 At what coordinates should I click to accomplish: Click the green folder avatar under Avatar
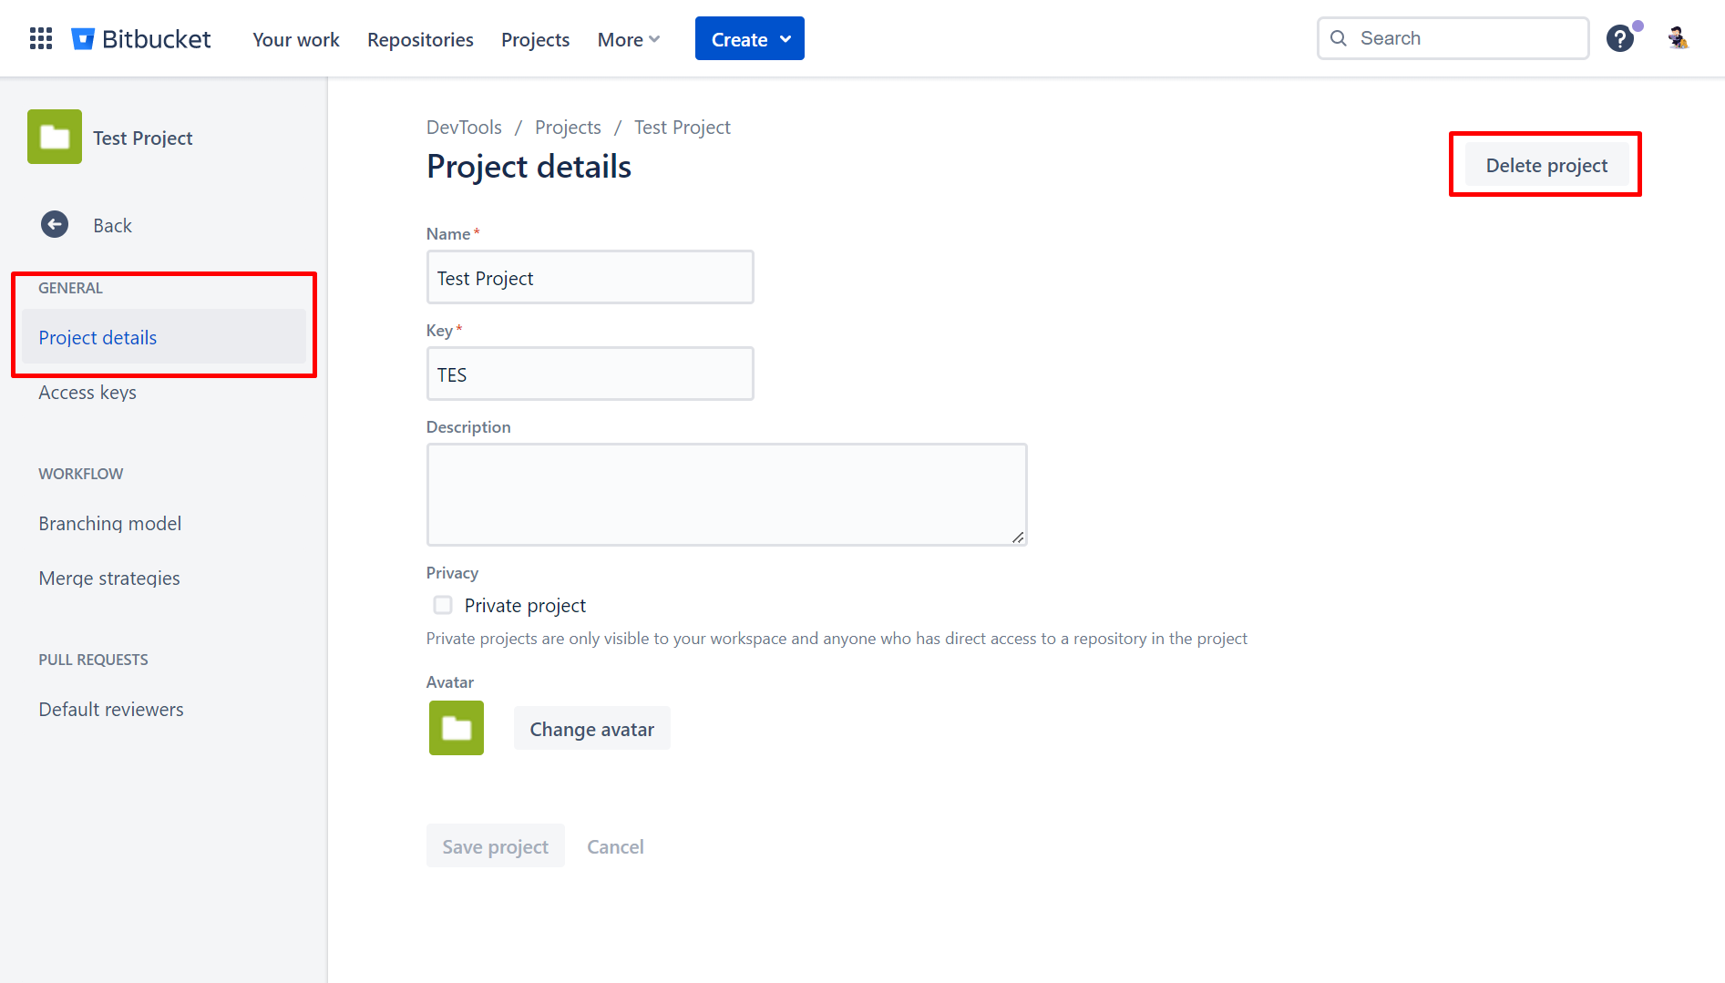pos(456,728)
